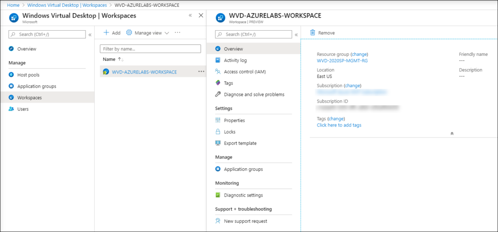Go to the Home breadcrumb
Image resolution: width=498 pixels, height=232 pixels.
coord(13,5)
